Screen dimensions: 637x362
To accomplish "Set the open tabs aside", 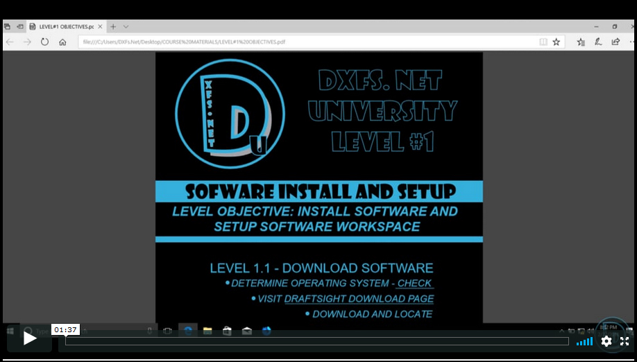I will pyautogui.click(x=20, y=27).
